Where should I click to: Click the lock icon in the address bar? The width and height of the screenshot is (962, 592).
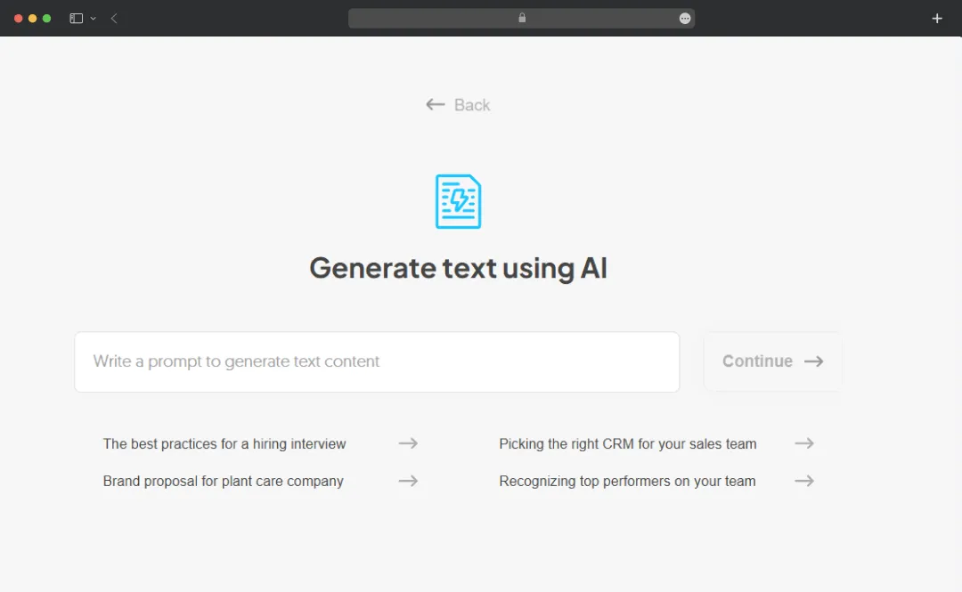(522, 18)
